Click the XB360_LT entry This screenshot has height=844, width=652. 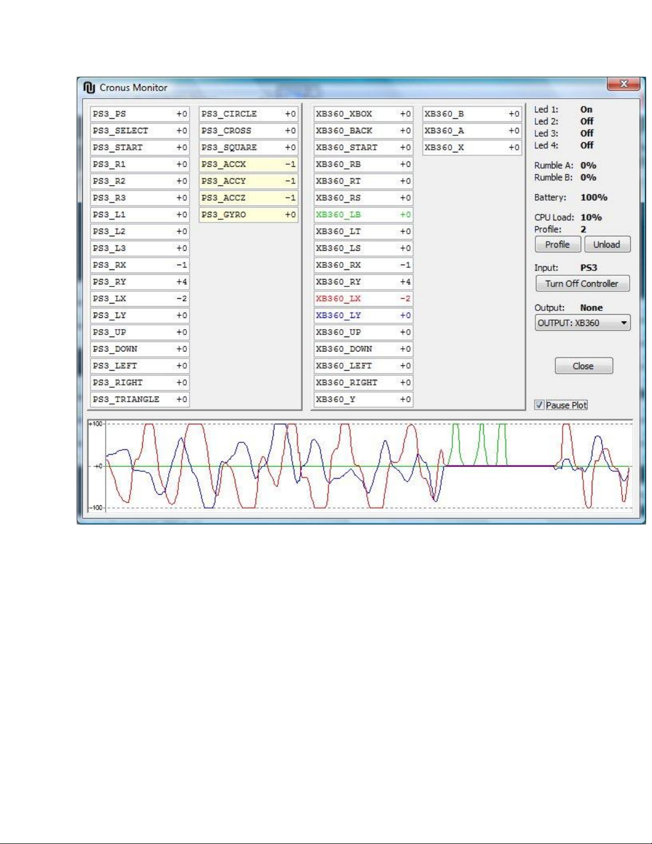coord(364,231)
